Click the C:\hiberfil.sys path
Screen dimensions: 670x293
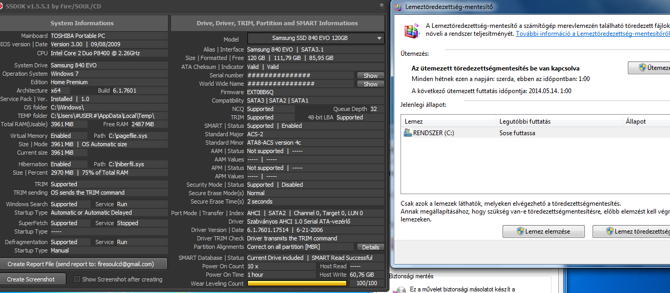(126, 164)
